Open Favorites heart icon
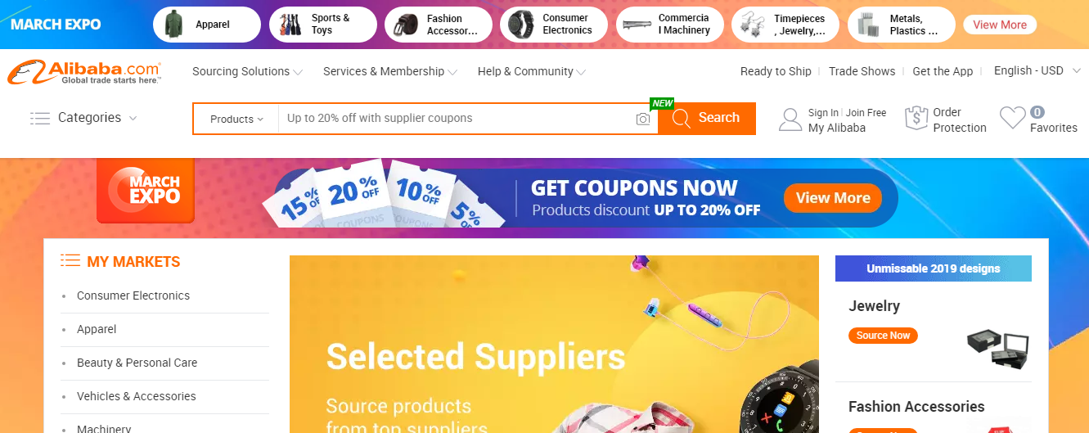 tap(1012, 119)
